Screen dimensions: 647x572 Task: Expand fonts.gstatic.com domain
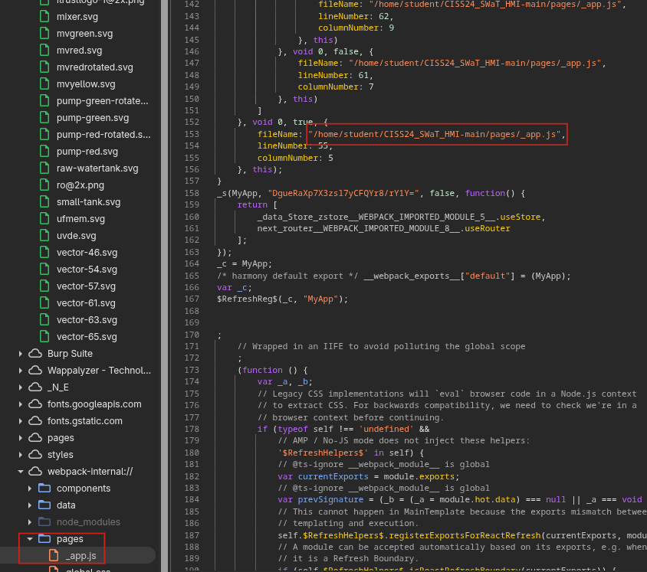pos(20,421)
